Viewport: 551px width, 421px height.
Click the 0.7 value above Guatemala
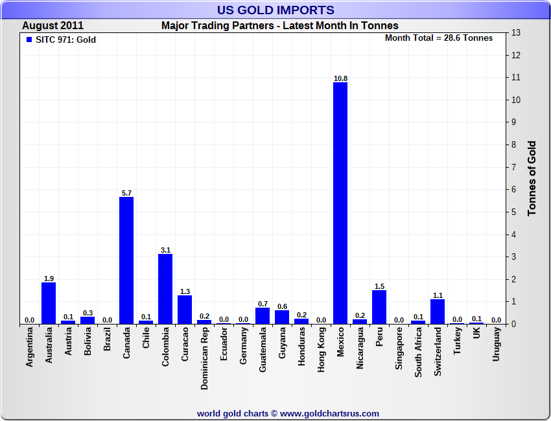[263, 304]
